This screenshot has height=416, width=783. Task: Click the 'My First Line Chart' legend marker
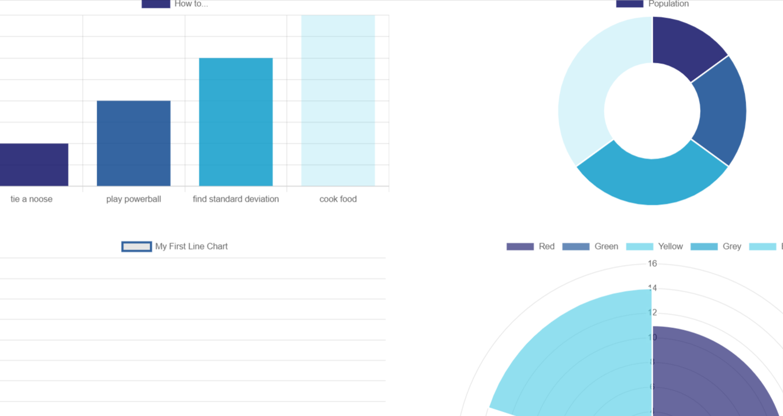pyautogui.click(x=136, y=246)
